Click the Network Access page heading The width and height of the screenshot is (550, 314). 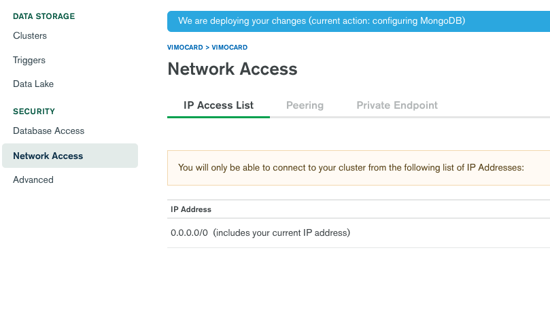(x=233, y=69)
